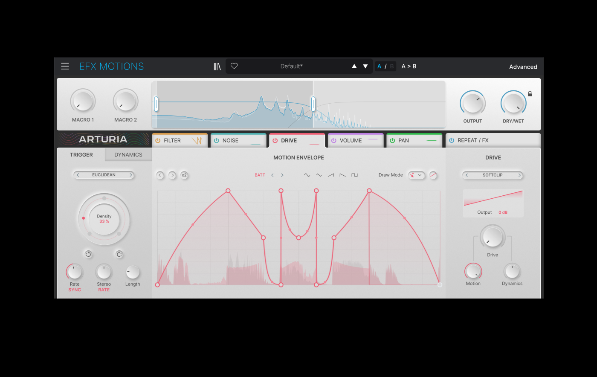The width and height of the screenshot is (597, 377).
Task: Click the DRY/WET knob
Action: pyautogui.click(x=513, y=103)
